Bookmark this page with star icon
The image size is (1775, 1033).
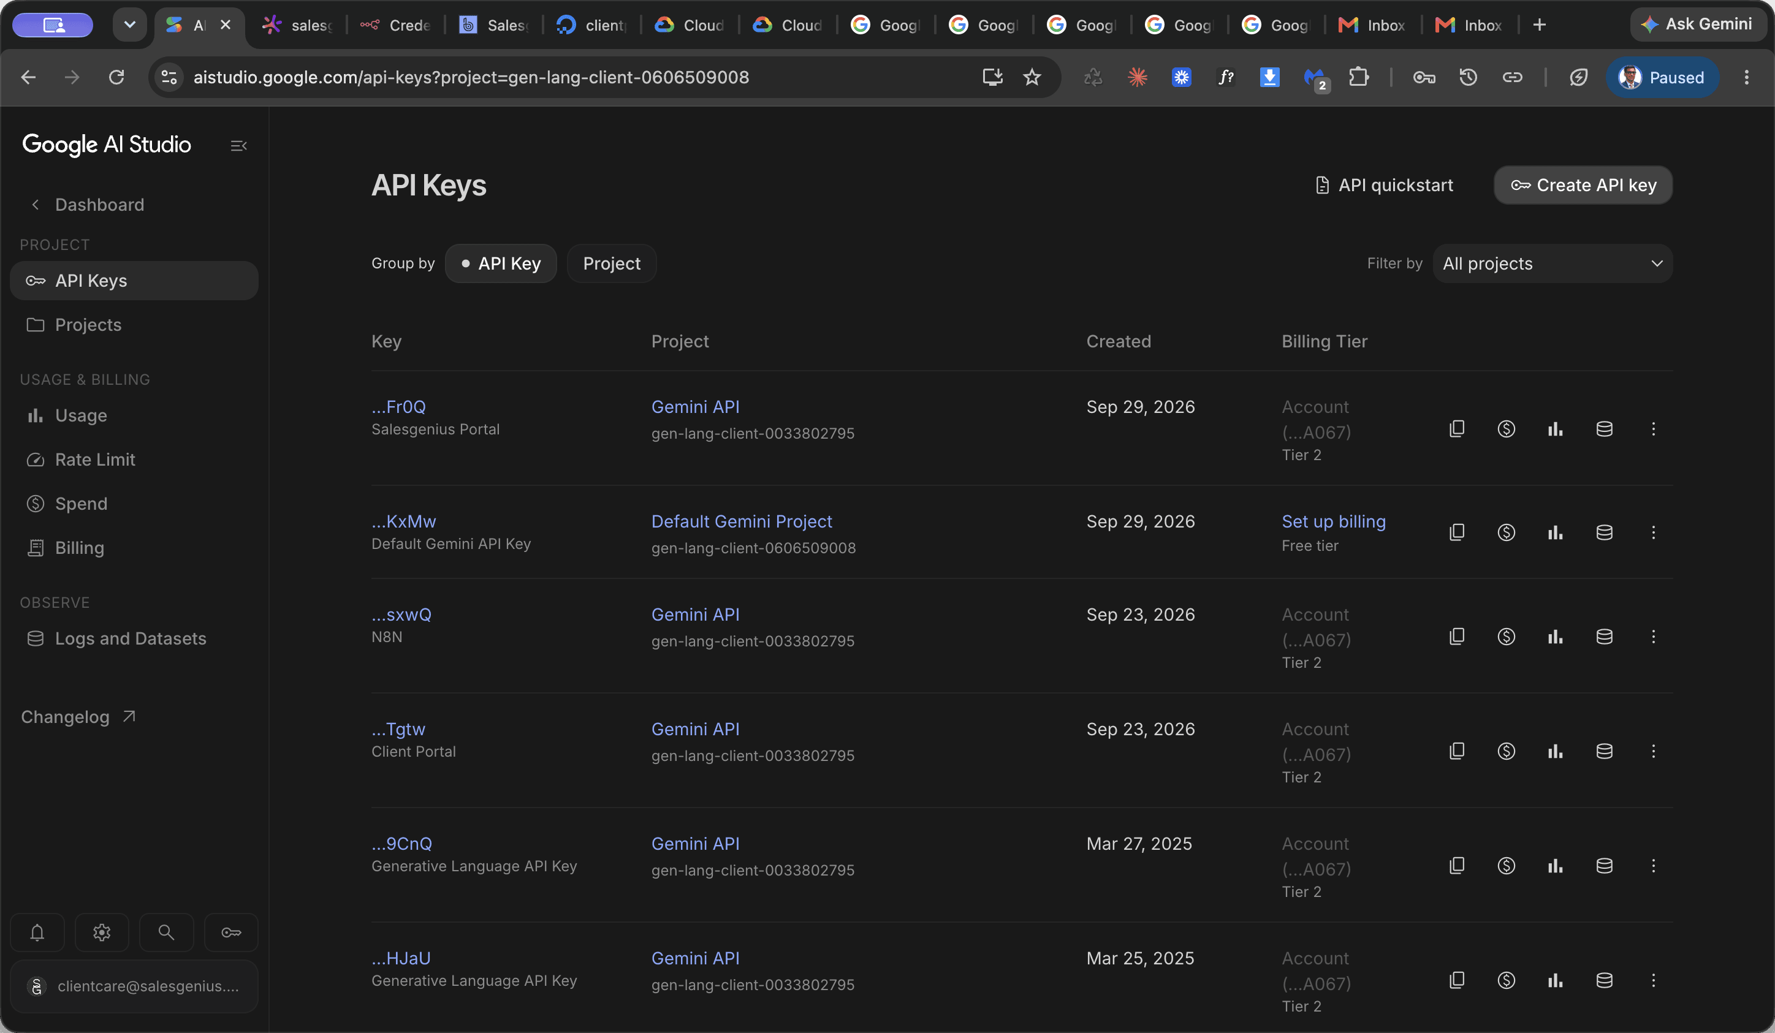[1031, 77]
